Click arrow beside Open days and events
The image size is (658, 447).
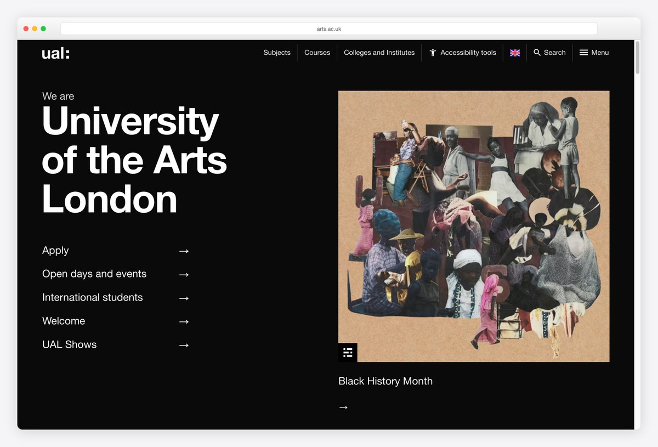[x=184, y=275]
